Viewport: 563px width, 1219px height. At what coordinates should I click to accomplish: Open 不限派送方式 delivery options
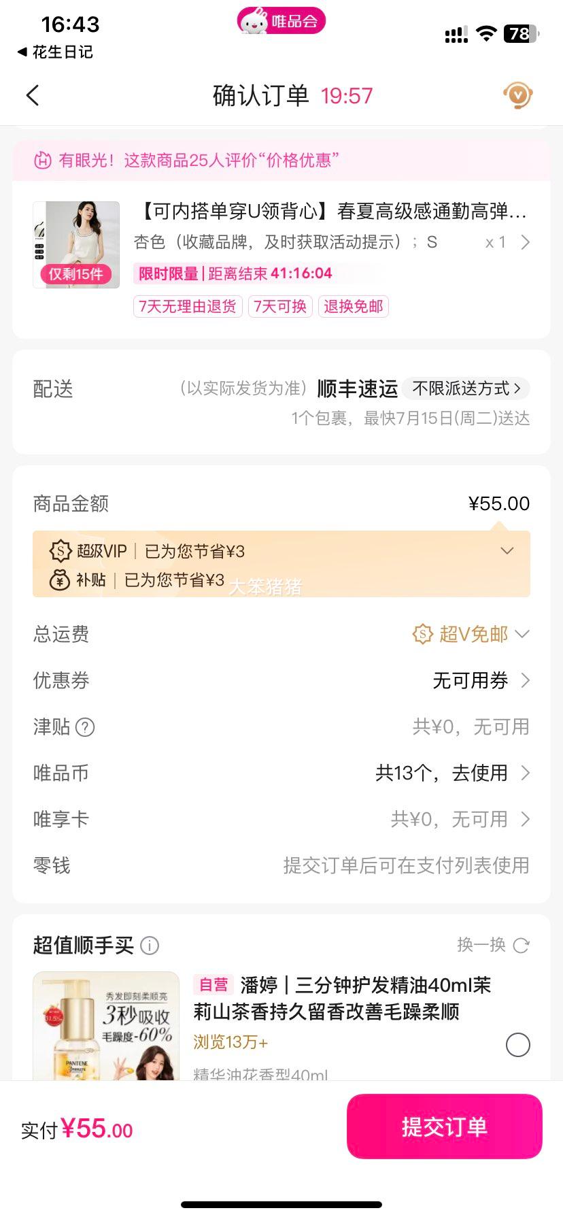[x=466, y=388]
